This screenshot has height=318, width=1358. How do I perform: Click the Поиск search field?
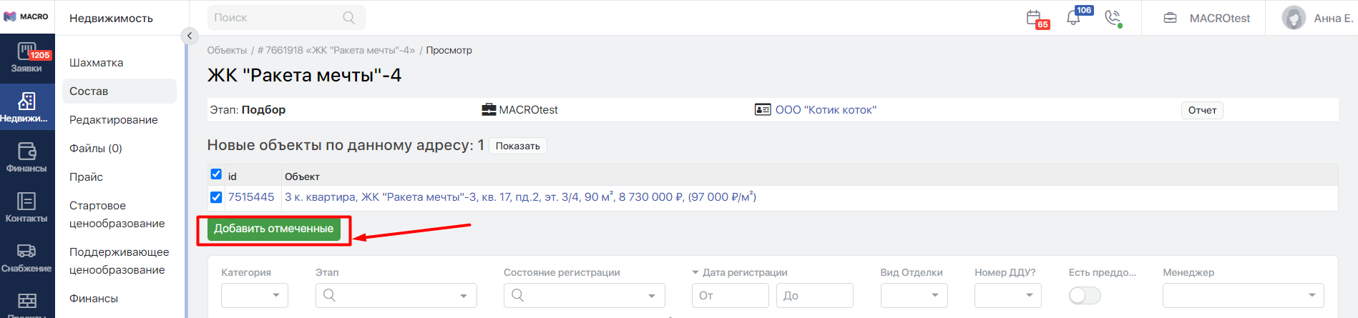point(286,18)
